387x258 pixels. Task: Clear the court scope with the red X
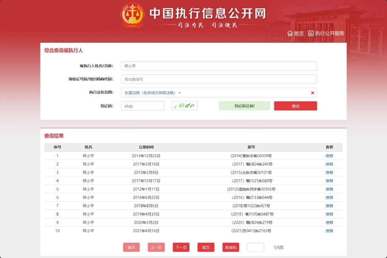pyautogui.click(x=313, y=93)
